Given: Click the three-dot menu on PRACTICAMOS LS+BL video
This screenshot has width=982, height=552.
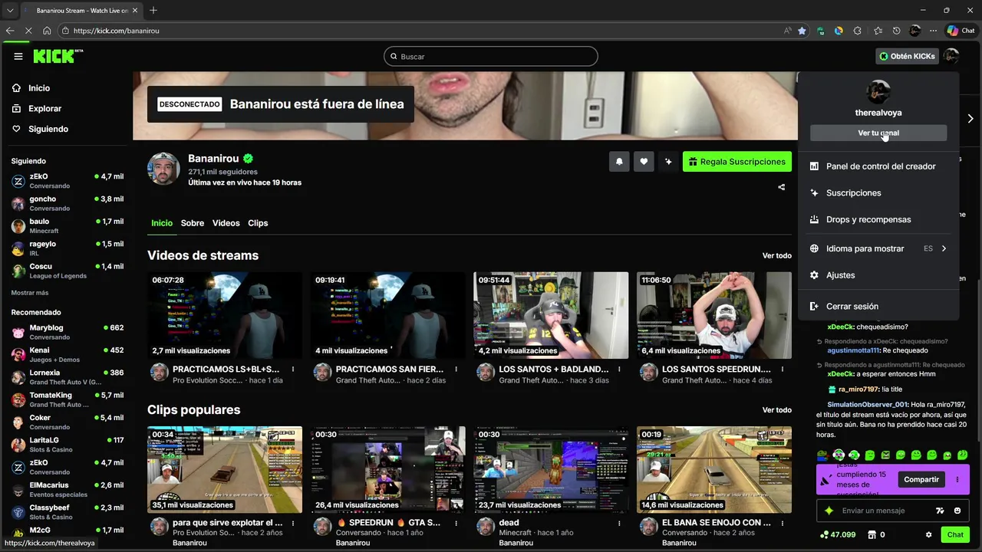Looking at the screenshot, I should pos(293,370).
